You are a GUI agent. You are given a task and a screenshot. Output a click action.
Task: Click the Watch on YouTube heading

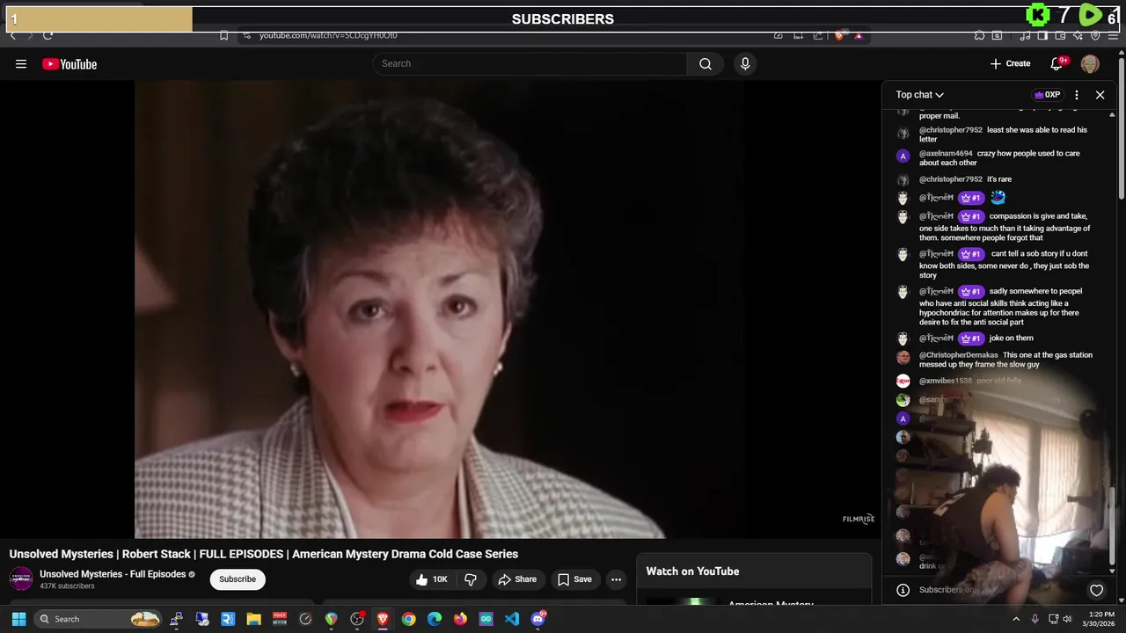point(692,571)
